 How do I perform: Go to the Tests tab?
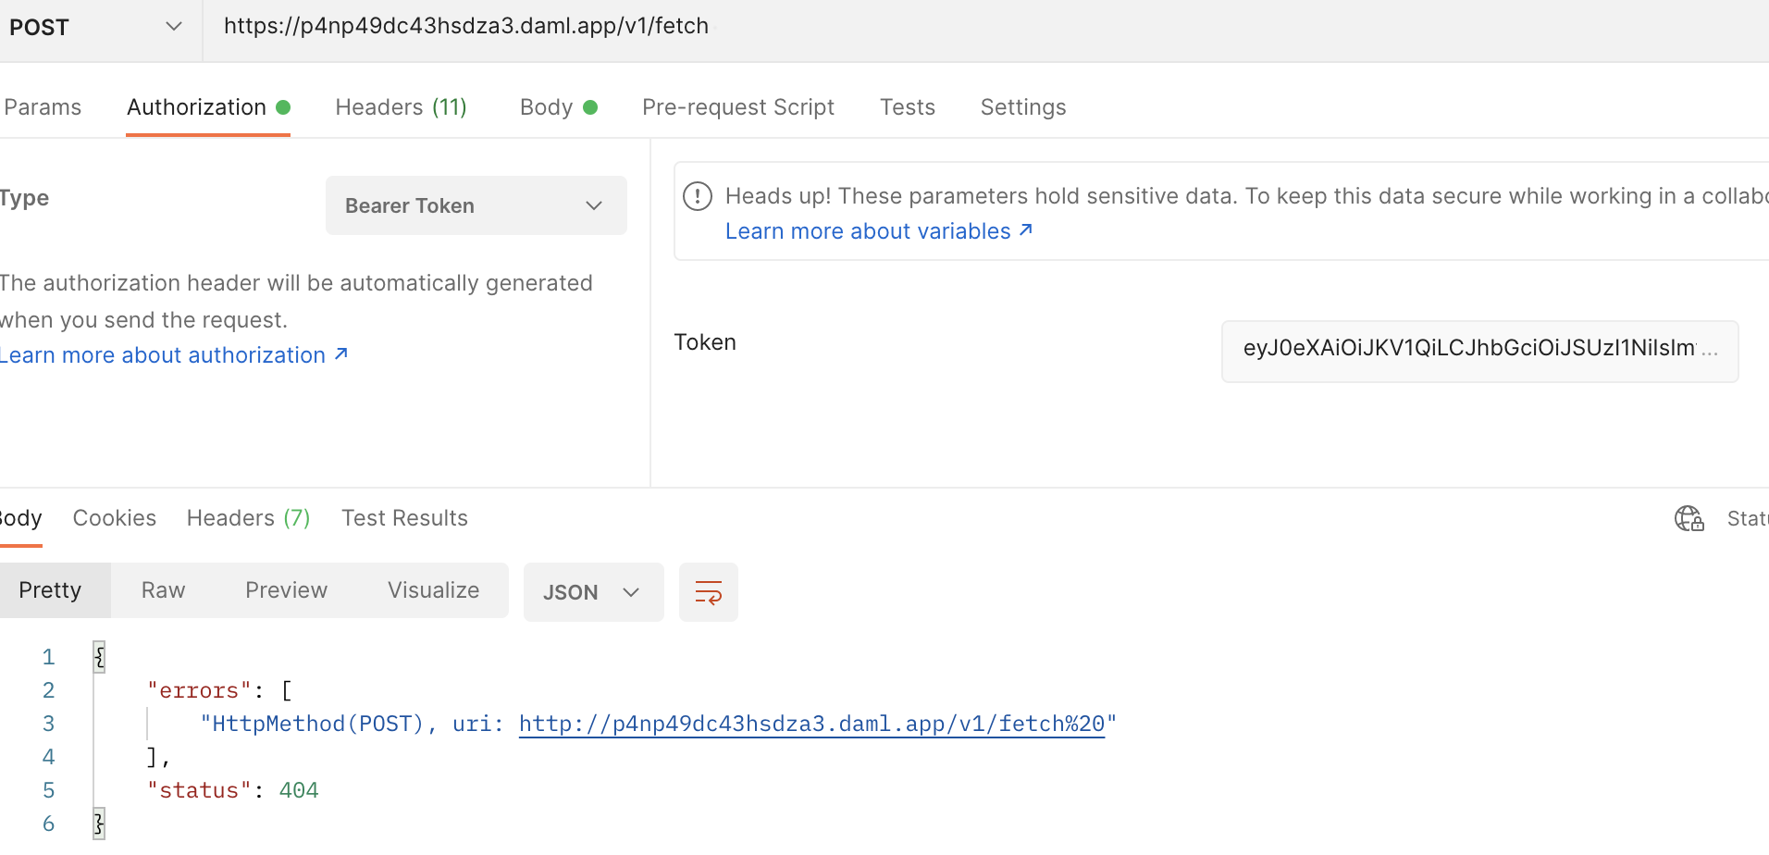pos(907,107)
